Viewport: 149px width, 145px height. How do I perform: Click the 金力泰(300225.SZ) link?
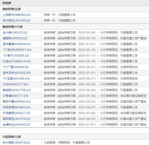[15, 33]
